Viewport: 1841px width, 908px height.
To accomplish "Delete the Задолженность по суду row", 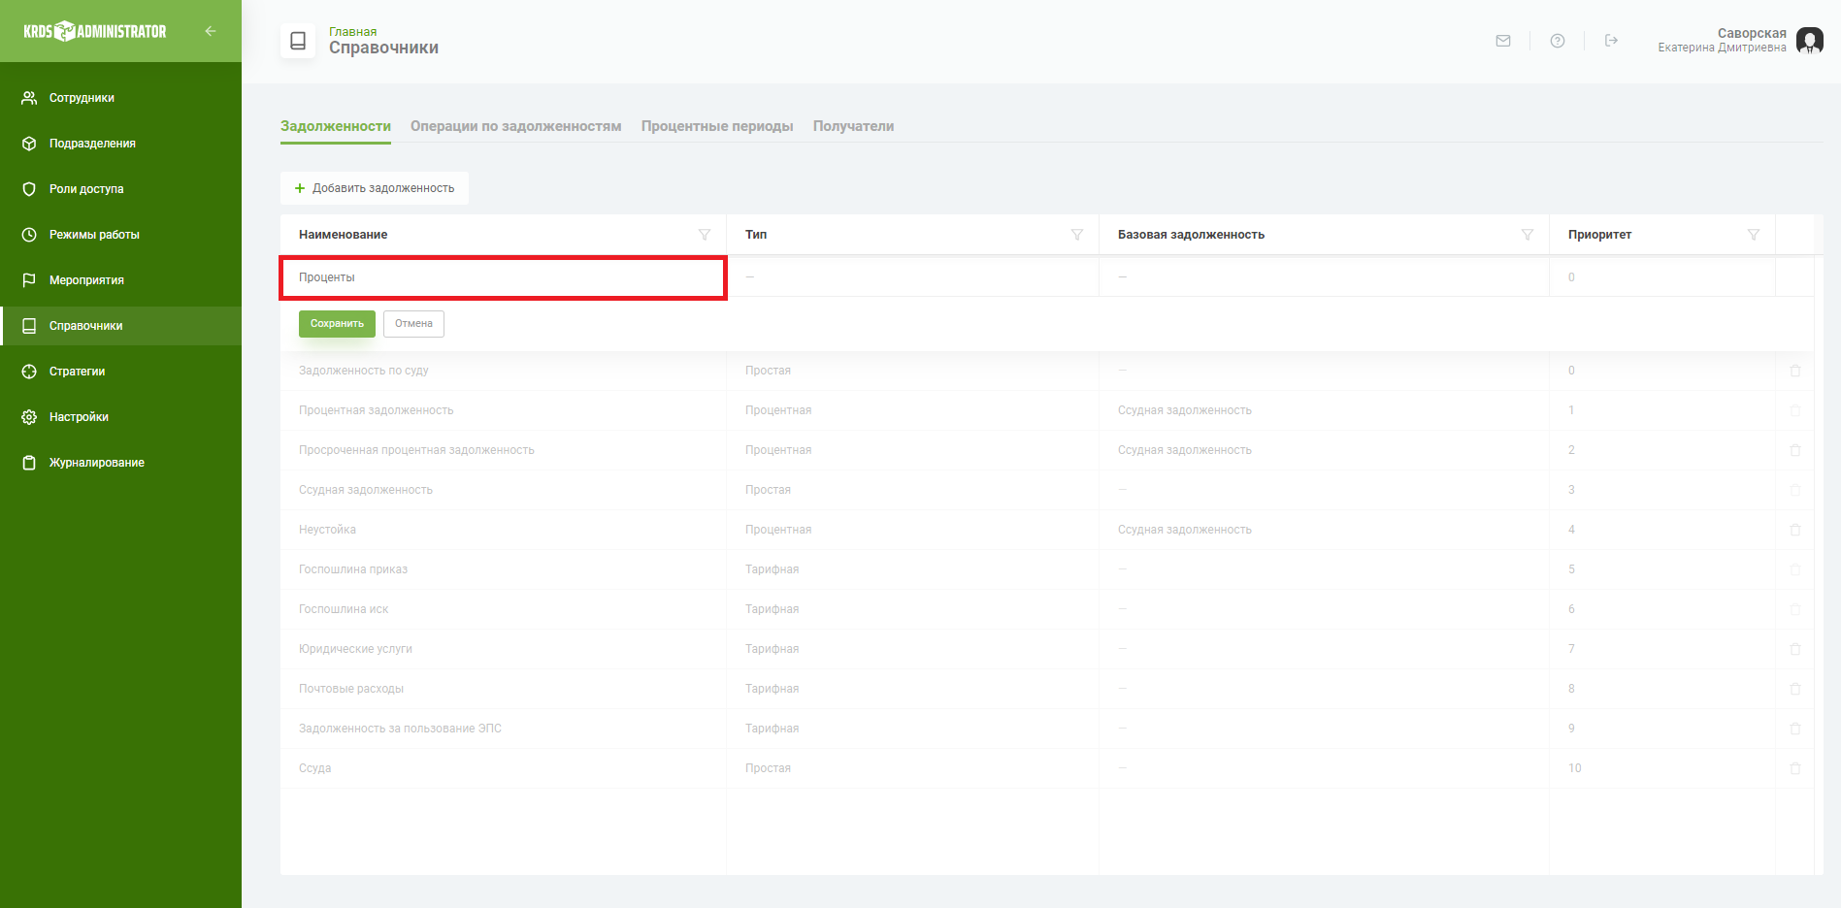I will (x=1794, y=371).
